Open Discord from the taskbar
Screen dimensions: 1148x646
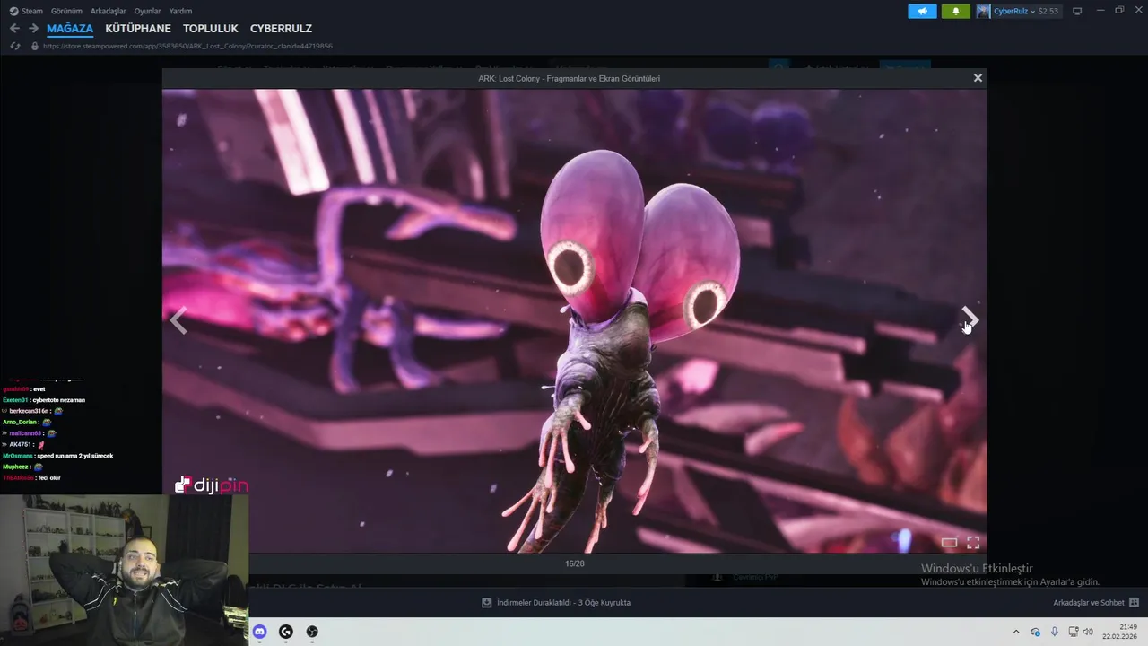tap(260, 632)
